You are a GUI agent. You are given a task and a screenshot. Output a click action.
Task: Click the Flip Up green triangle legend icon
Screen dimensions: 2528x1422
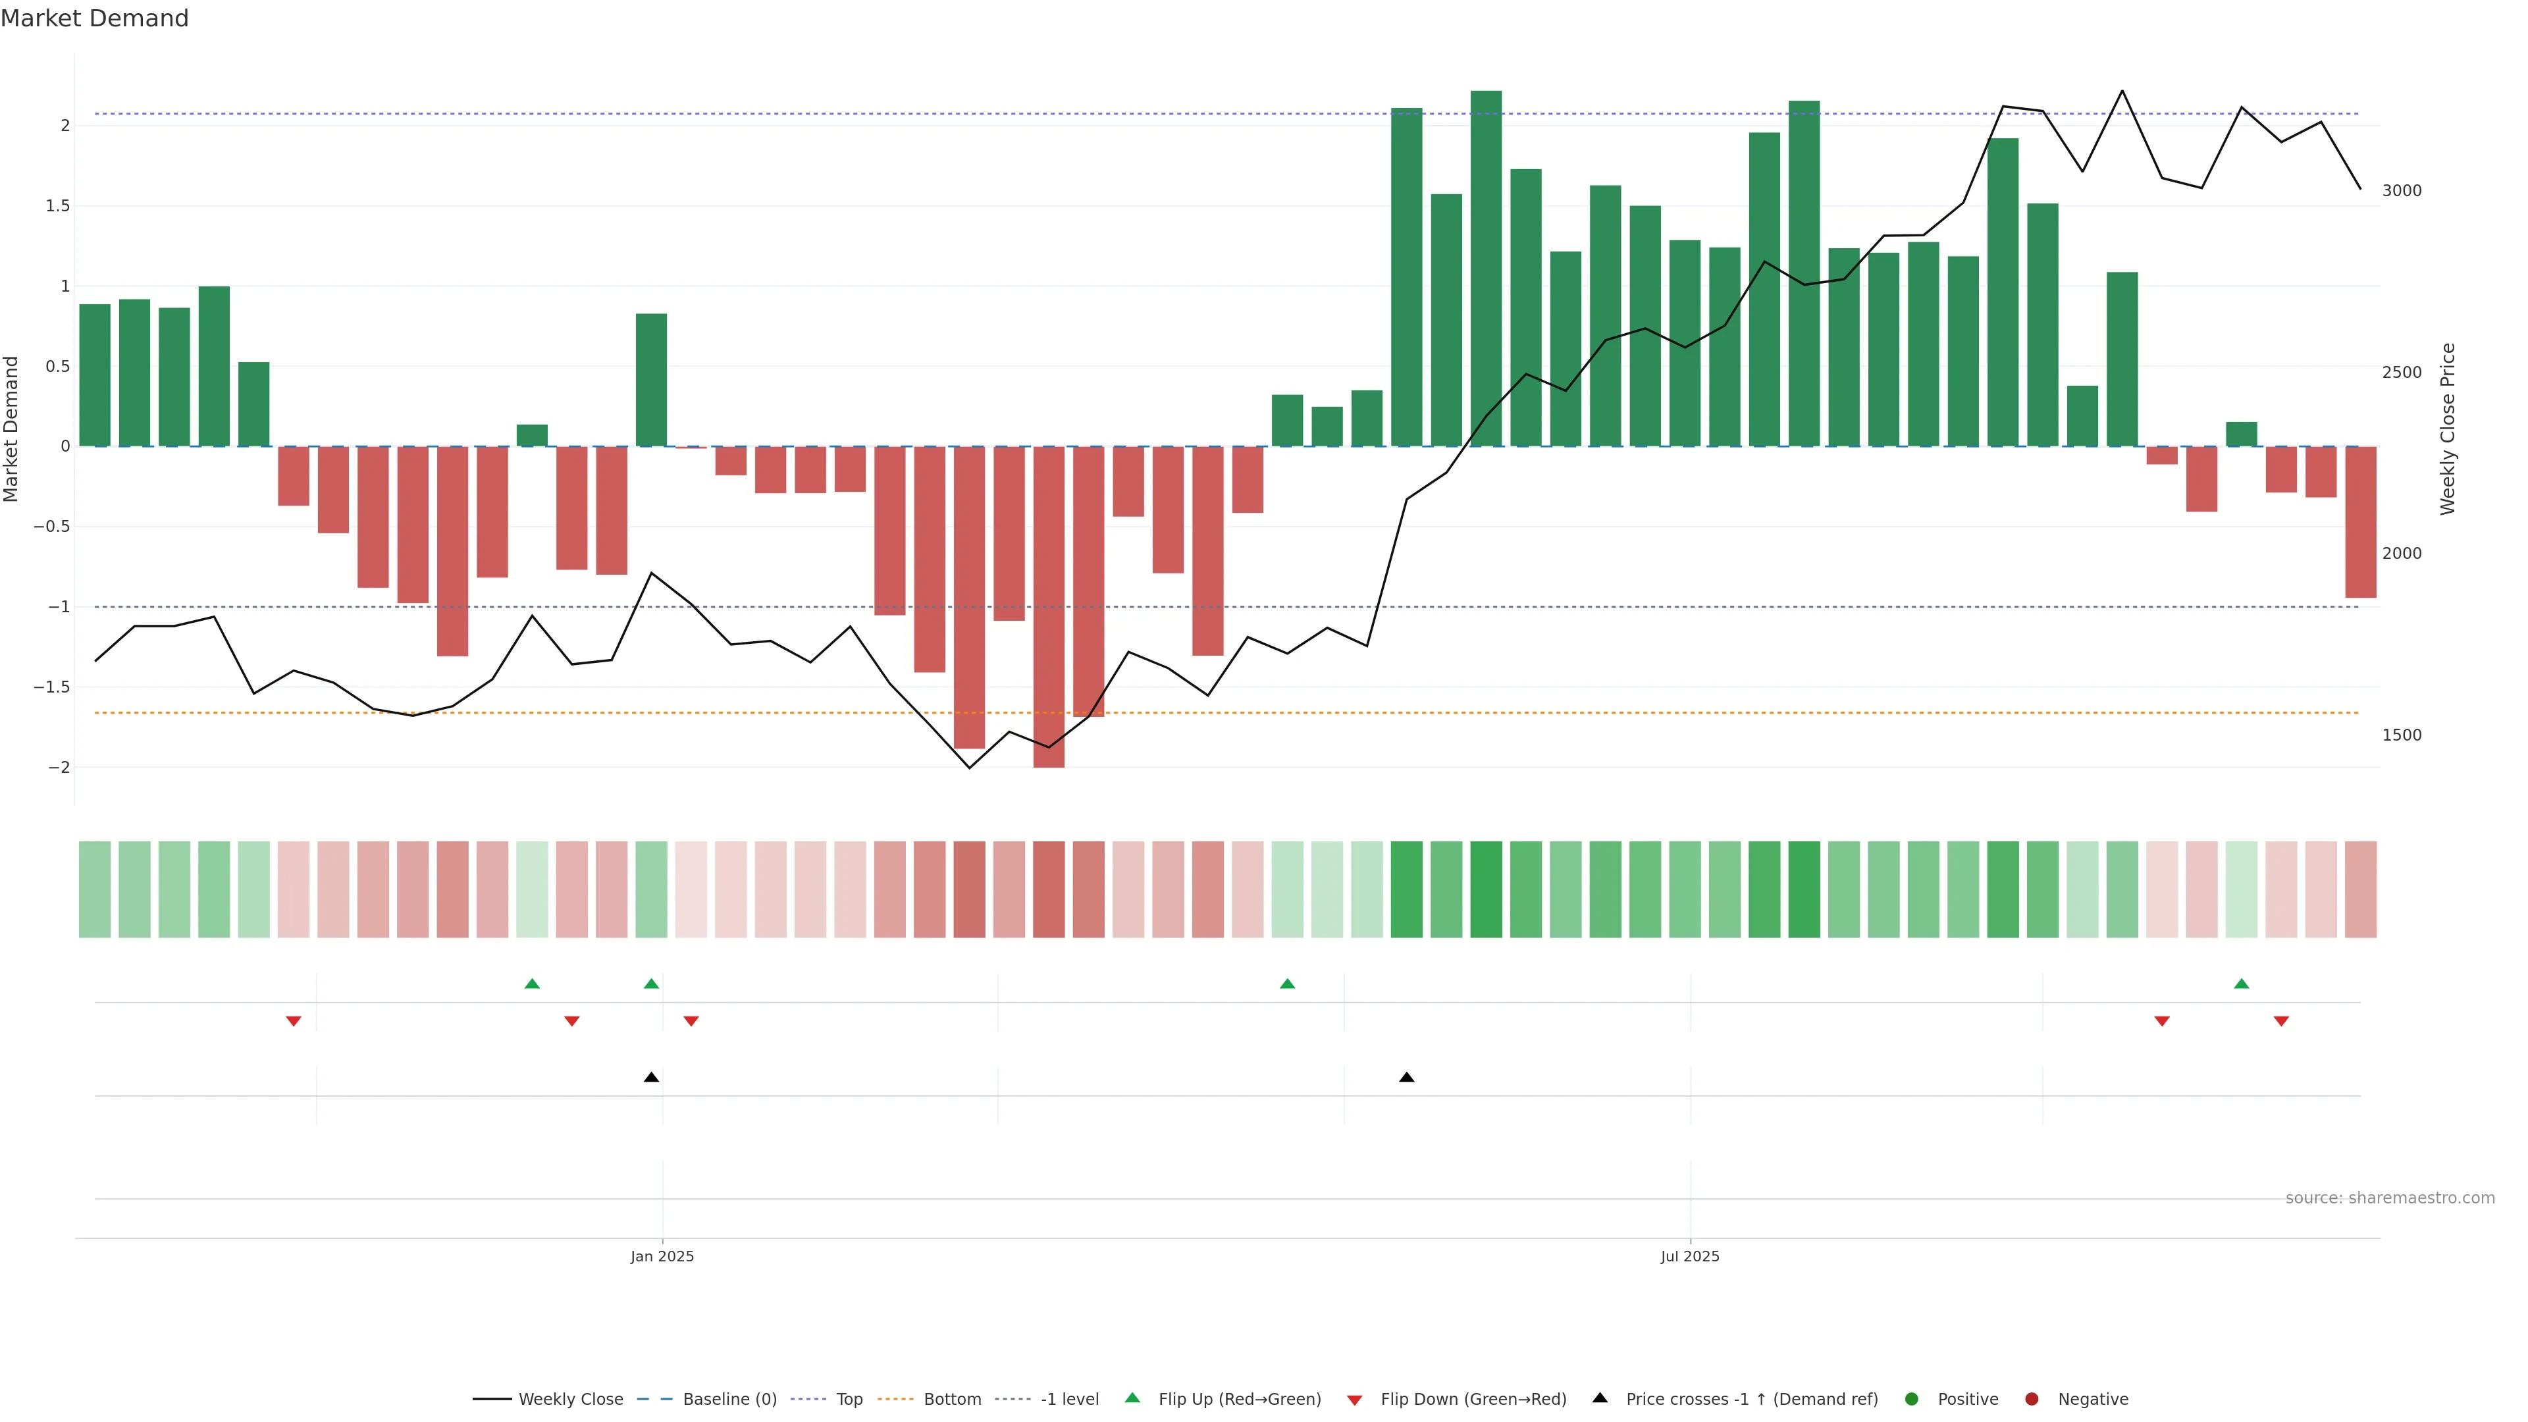tap(1132, 1398)
